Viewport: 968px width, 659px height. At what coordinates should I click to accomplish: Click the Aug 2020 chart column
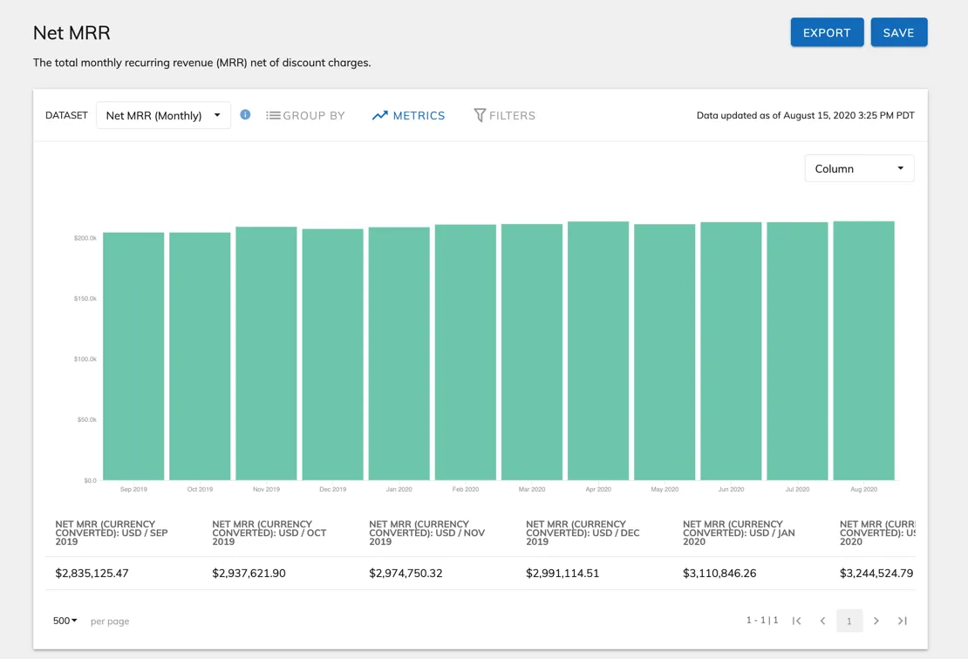[863, 350]
